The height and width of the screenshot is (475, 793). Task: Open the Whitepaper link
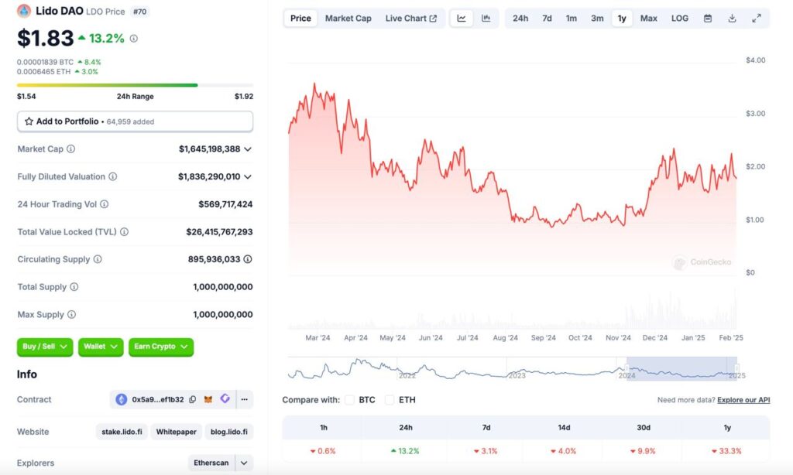click(x=176, y=432)
